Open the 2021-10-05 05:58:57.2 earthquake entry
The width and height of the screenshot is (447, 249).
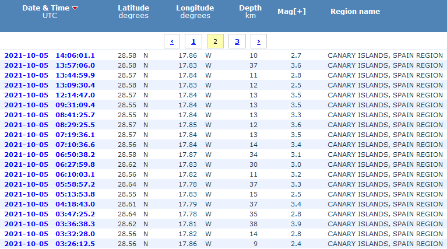[x=50, y=184]
